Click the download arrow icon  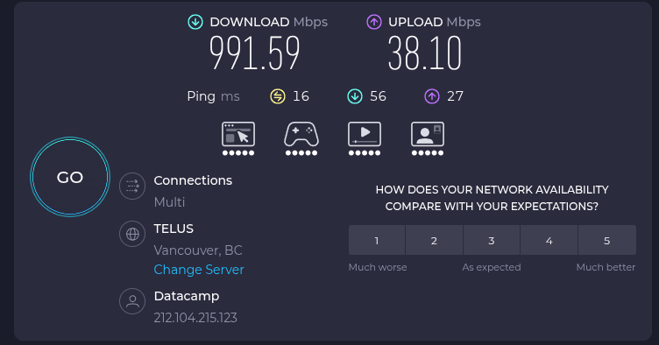195,22
